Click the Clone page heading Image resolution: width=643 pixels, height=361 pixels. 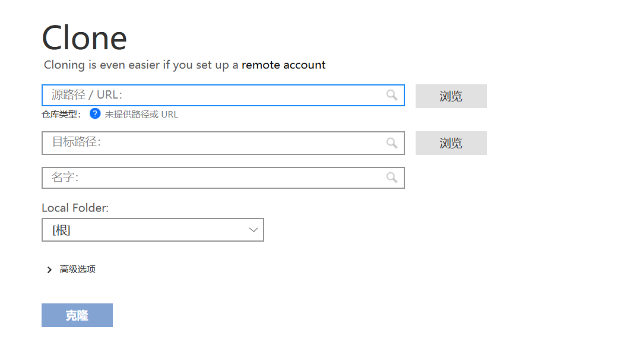coord(84,38)
